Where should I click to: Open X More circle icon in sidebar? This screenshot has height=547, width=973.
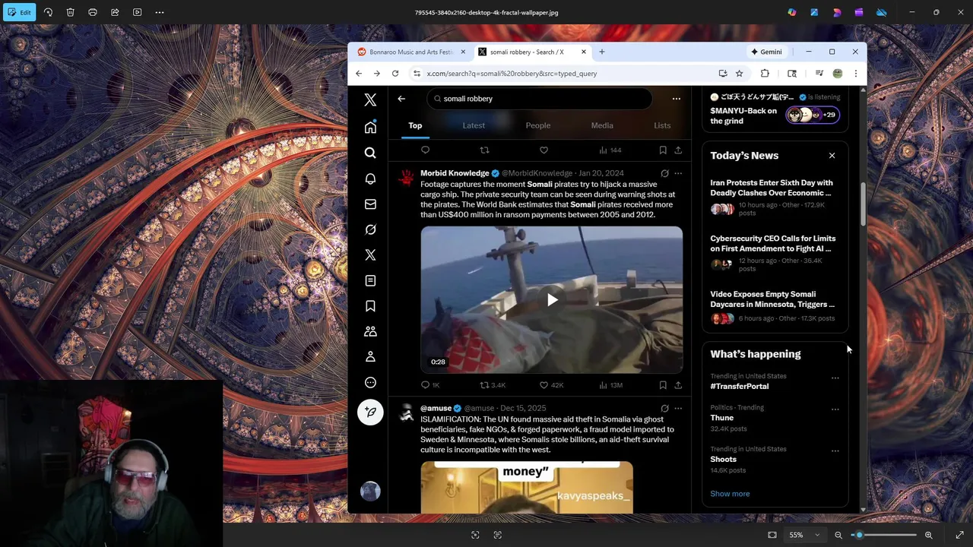[370, 382]
